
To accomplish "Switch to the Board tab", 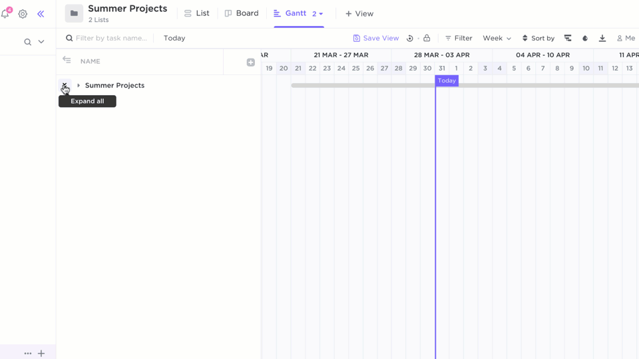I will [x=242, y=13].
